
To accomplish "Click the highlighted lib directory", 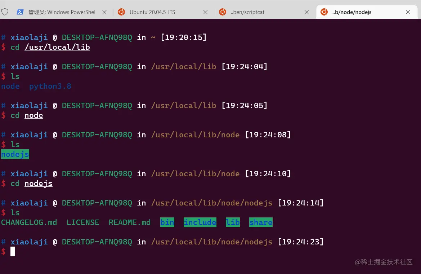I will (x=233, y=222).
